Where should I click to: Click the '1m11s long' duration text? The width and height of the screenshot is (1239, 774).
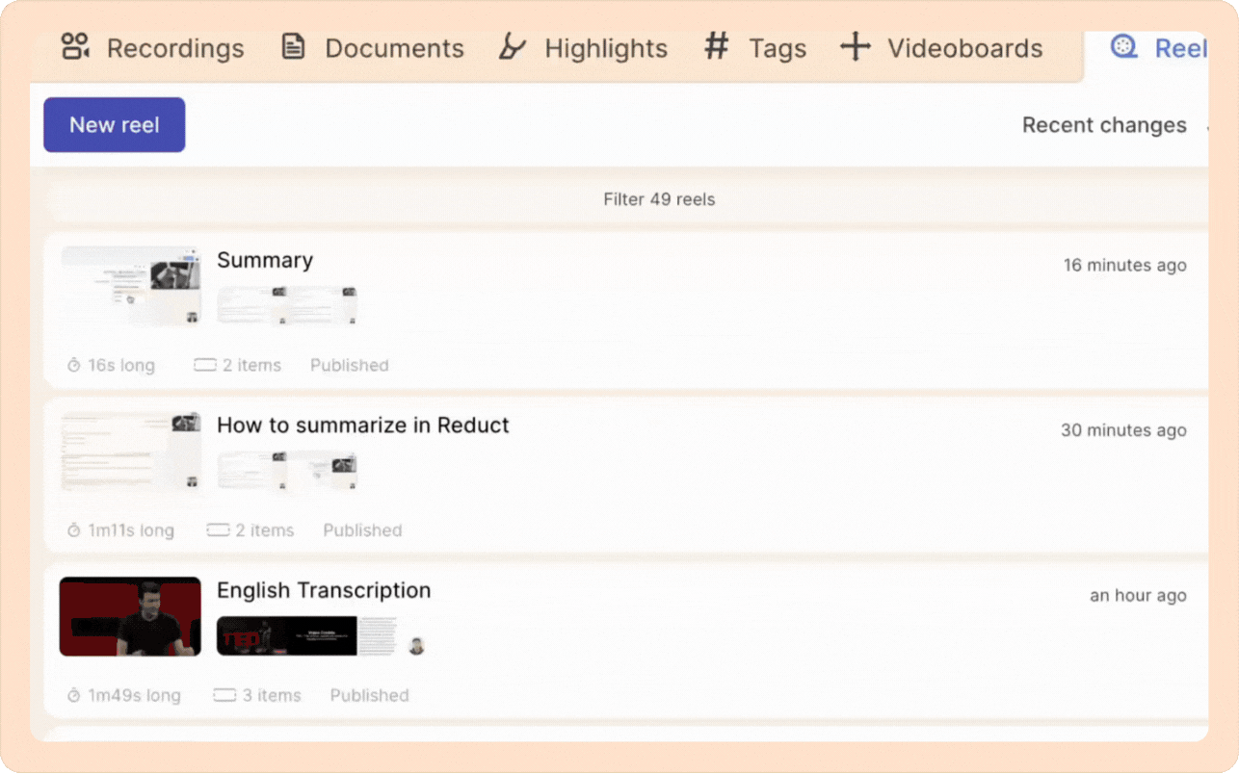click(x=131, y=530)
